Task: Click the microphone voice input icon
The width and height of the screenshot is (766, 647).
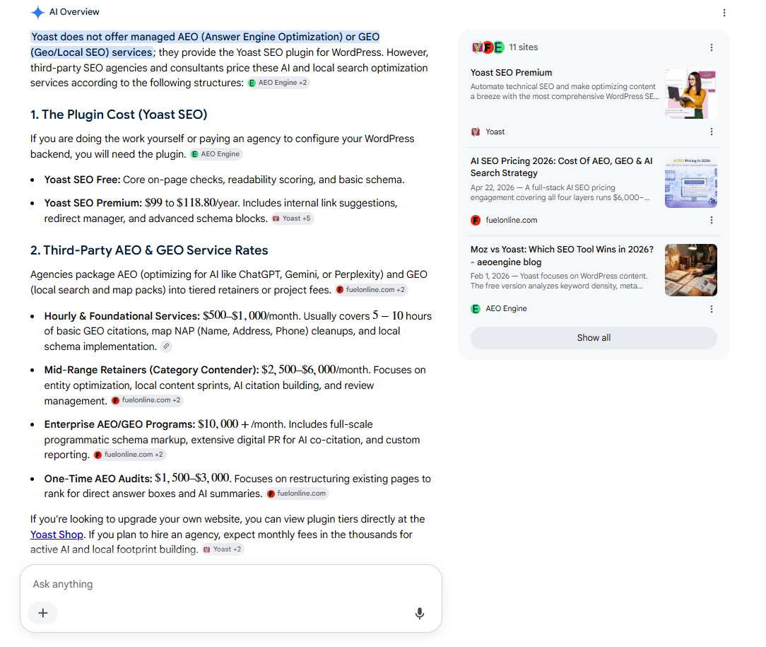Action: click(x=420, y=613)
